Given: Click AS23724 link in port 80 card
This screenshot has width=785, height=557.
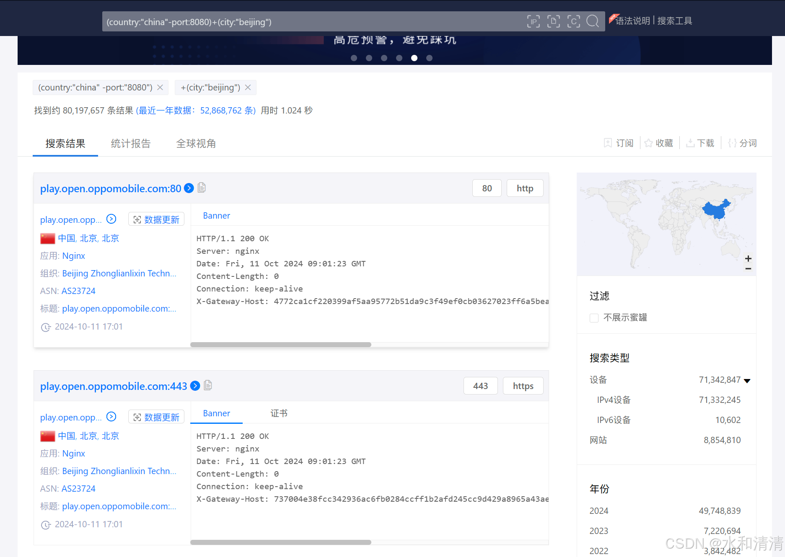Looking at the screenshot, I should click(x=78, y=291).
